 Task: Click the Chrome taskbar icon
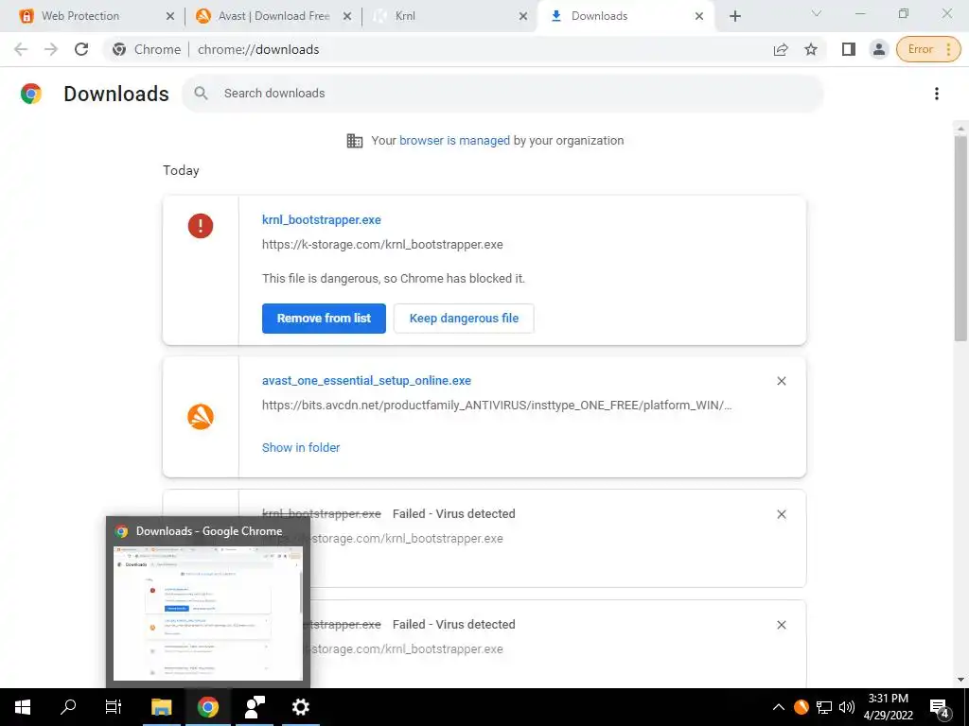click(x=207, y=707)
